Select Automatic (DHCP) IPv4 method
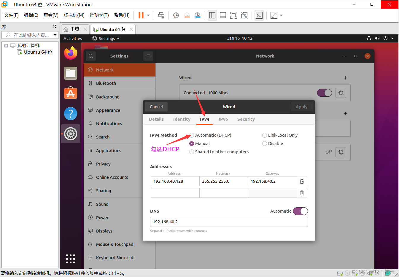 pos(210,135)
